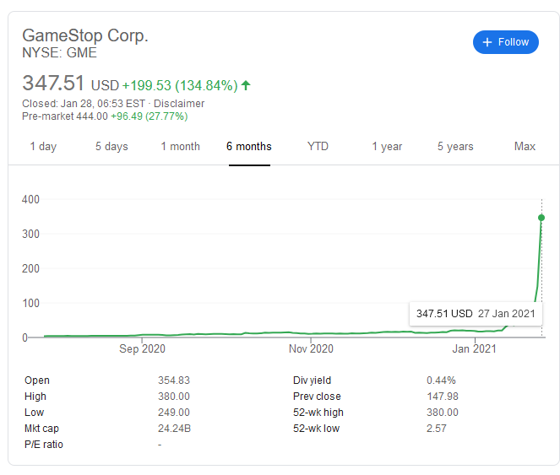Show the 1 year chart tab

(387, 146)
